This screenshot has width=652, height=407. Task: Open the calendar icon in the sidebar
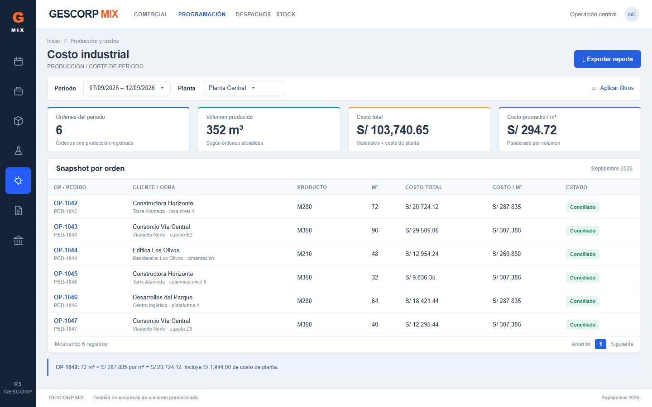[18, 61]
